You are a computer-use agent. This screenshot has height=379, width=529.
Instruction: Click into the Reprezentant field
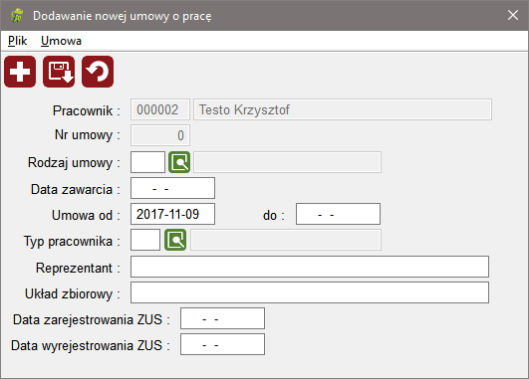click(310, 267)
